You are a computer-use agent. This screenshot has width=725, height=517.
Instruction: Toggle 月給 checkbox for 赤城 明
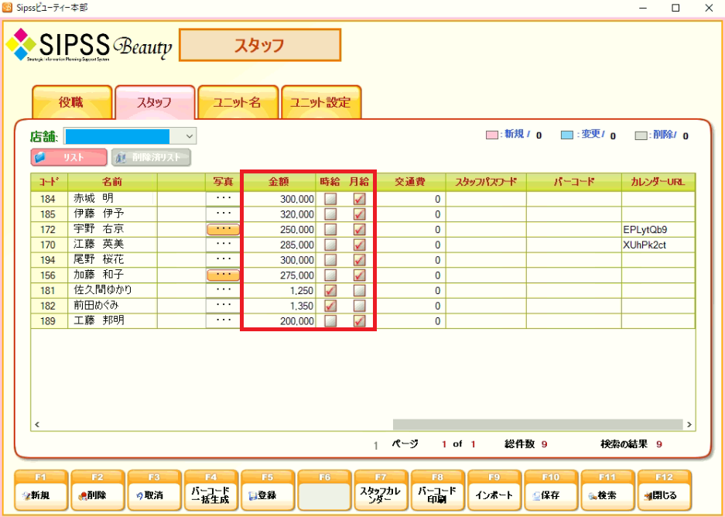[359, 199]
